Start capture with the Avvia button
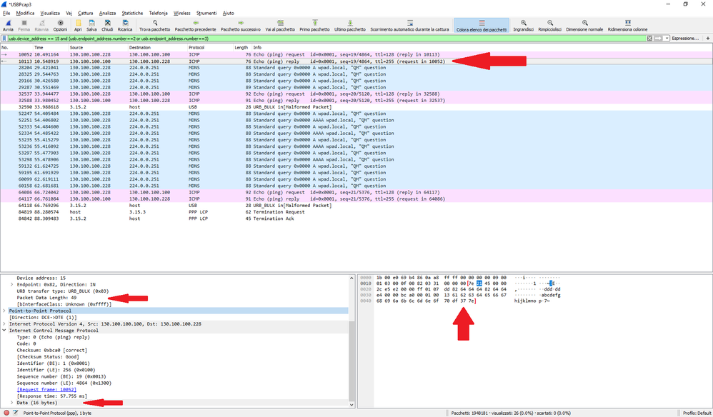 [8, 25]
